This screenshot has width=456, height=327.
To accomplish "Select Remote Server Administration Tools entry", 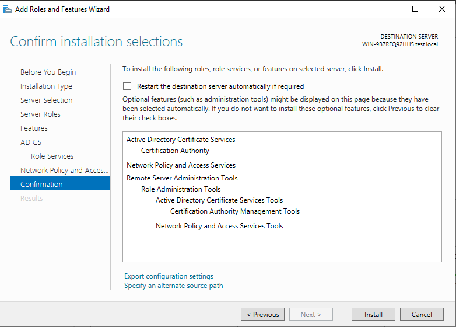I will tap(182, 178).
